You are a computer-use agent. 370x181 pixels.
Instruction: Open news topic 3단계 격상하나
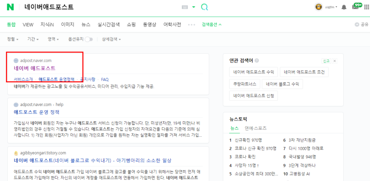(302, 165)
